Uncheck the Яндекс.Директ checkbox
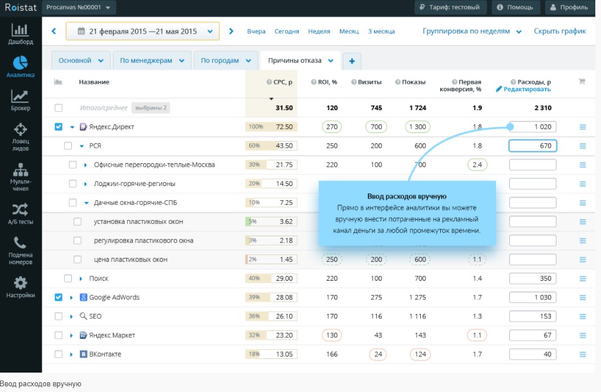Viewport: 601px width, 392px height. 58,127
